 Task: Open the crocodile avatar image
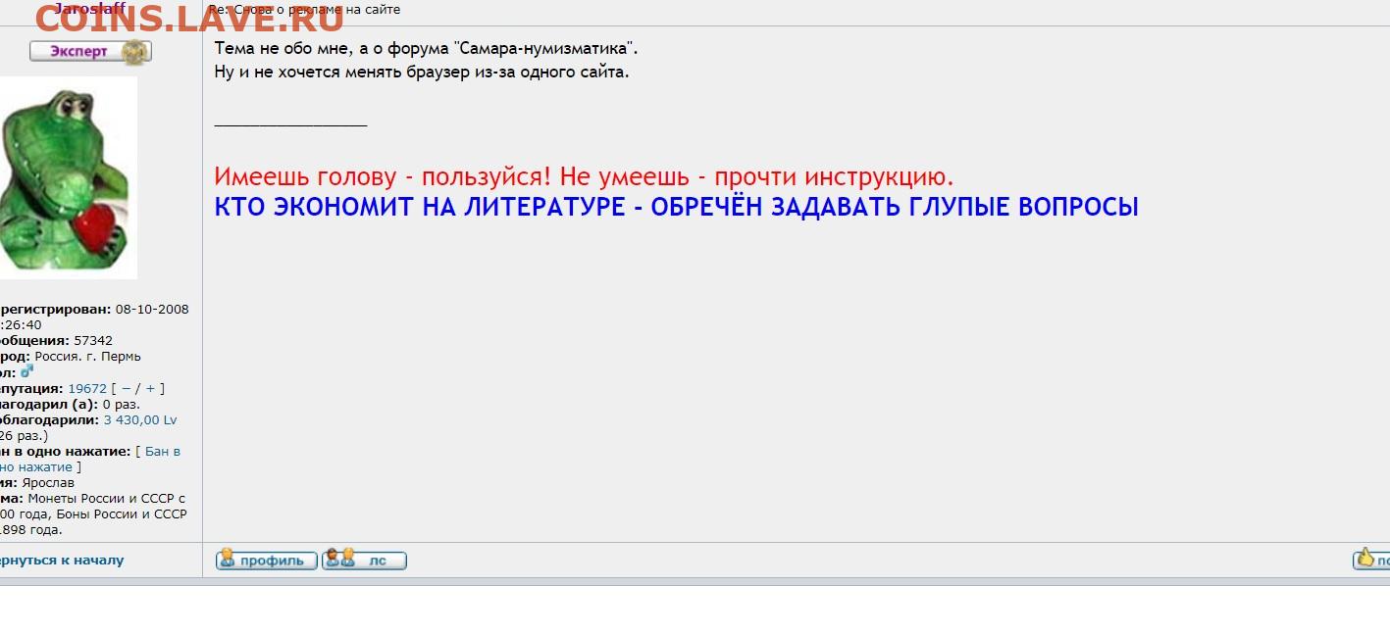[67, 177]
